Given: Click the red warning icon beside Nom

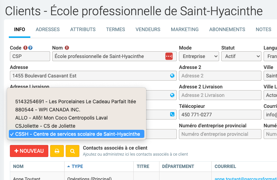Looking at the screenshot, I should point(67,48).
